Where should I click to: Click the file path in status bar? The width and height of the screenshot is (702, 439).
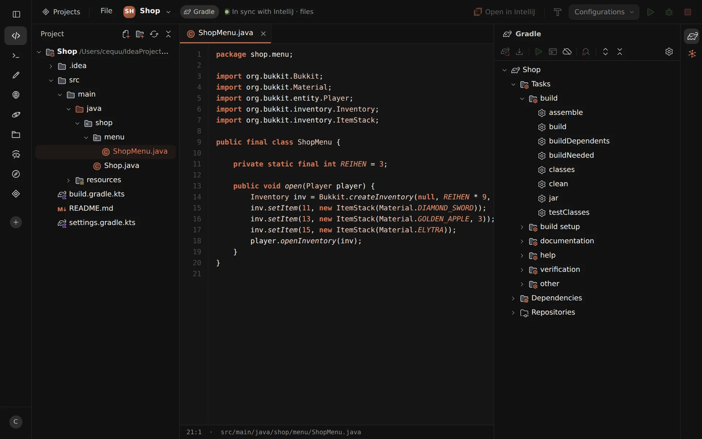click(291, 432)
